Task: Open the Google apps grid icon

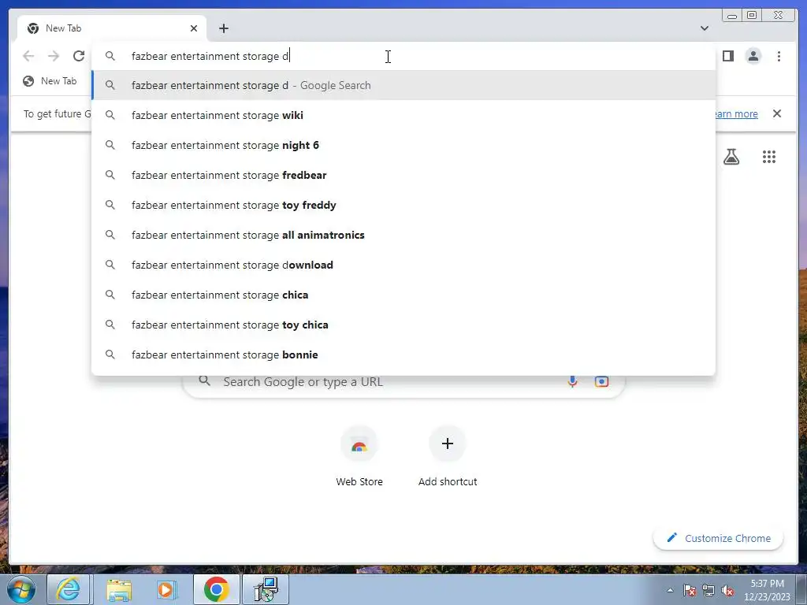Action: click(x=769, y=157)
